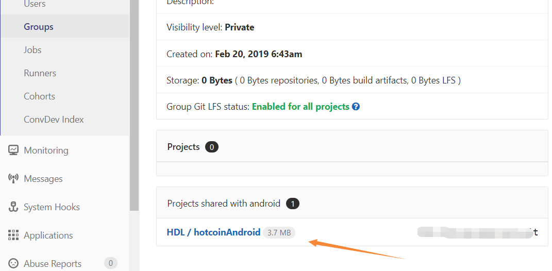
Task: Open Runners in the admin sidebar
Action: pyautogui.click(x=40, y=73)
